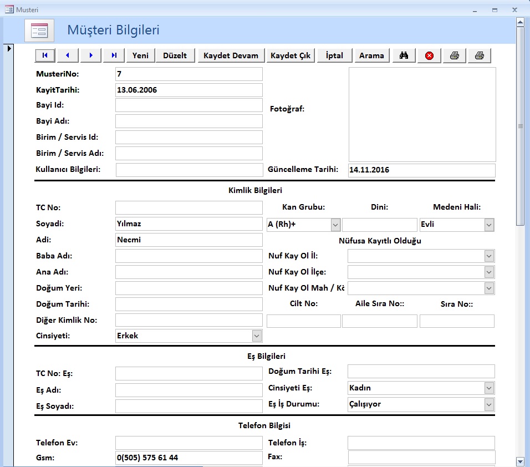Go to the first record

[44, 55]
